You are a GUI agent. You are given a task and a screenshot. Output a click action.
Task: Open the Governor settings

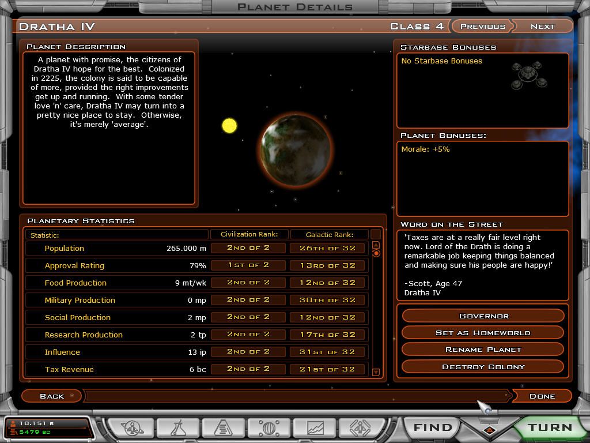tap(483, 316)
